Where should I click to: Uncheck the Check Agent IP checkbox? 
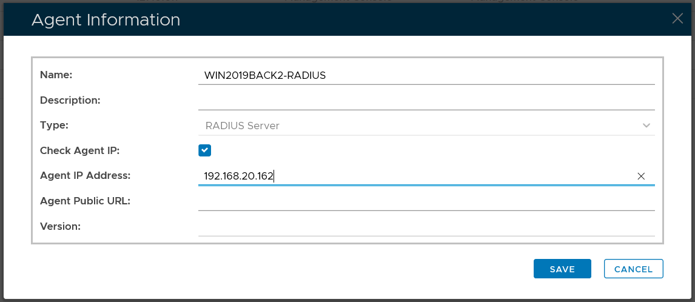point(204,150)
